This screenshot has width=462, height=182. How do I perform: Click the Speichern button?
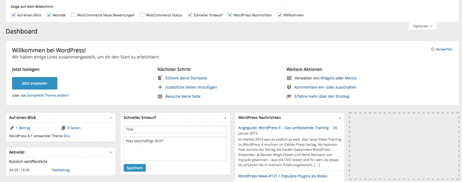(134, 168)
